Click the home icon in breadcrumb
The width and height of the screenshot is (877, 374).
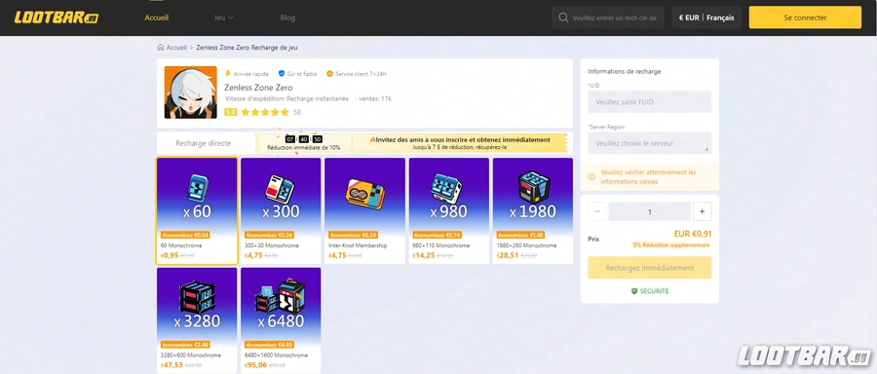click(x=161, y=48)
